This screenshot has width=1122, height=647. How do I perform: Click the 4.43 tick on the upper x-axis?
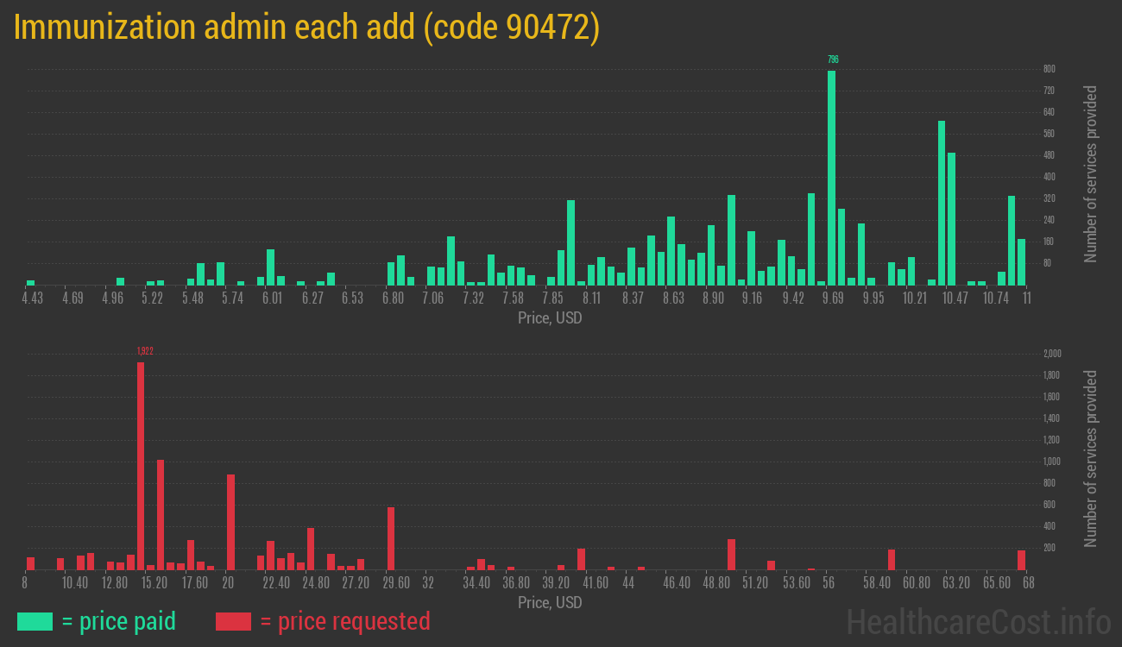tap(32, 298)
